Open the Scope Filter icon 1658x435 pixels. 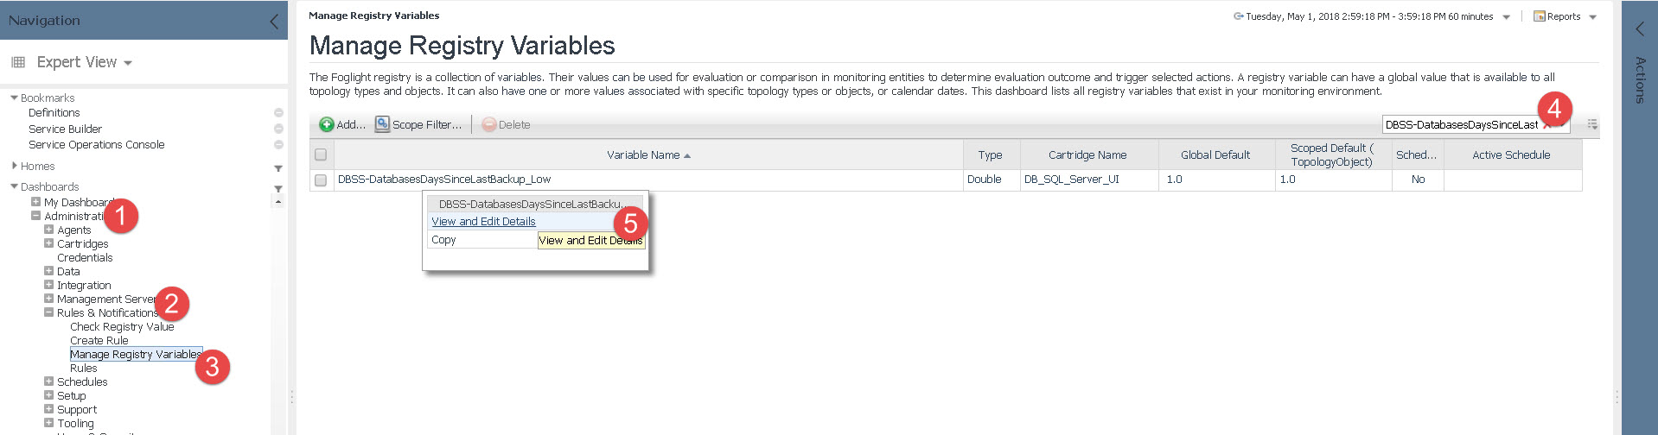tap(382, 124)
